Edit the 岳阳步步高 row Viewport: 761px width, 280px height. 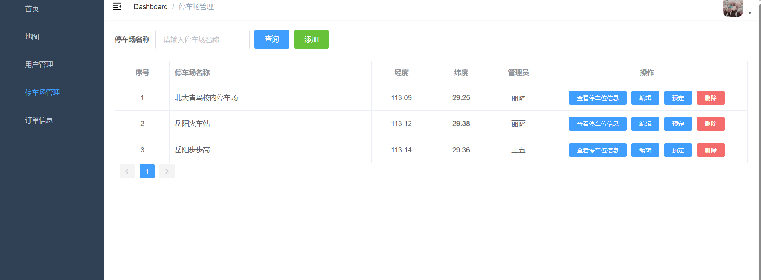pos(645,150)
